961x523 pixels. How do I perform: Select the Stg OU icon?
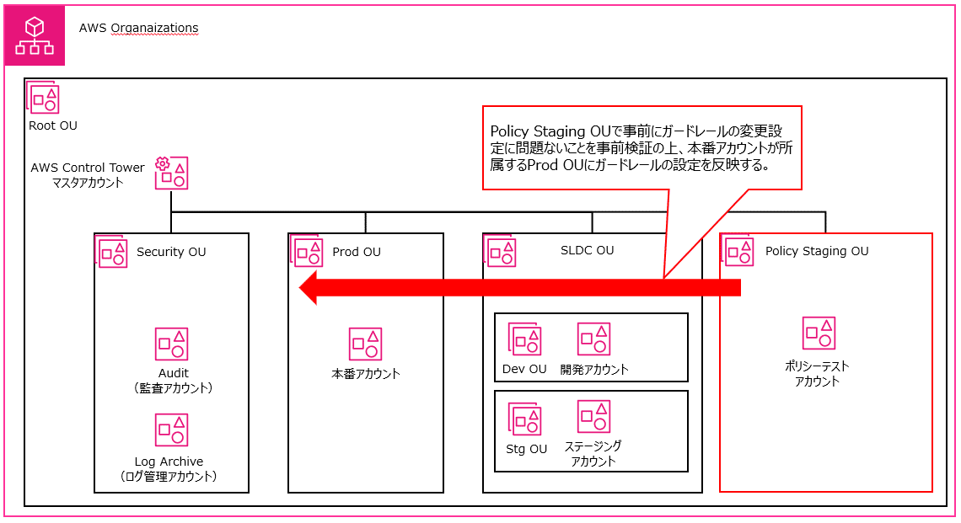(x=524, y=419)
